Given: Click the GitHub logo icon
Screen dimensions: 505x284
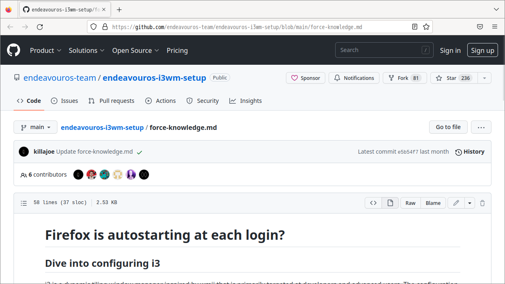Looking at the screenshot, I should [14, 50].
